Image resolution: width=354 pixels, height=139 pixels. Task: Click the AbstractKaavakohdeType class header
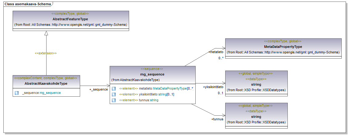pyautogui.click(x=46, y=82)
